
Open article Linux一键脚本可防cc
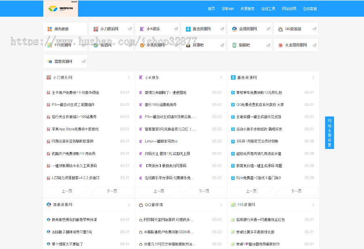coord(161,141)
